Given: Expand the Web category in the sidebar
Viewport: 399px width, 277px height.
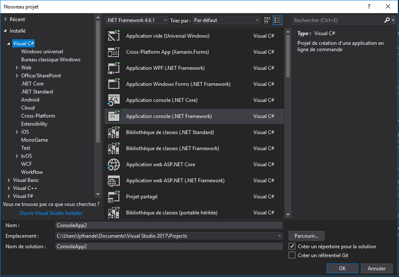Looking at the screenshot, I should coord(17,67).
